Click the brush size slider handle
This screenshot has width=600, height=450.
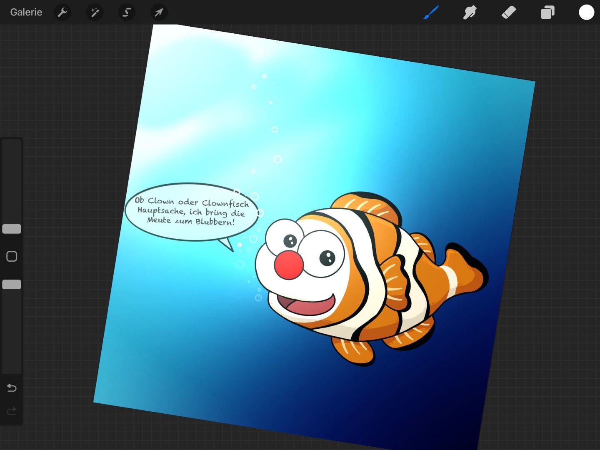12,229
